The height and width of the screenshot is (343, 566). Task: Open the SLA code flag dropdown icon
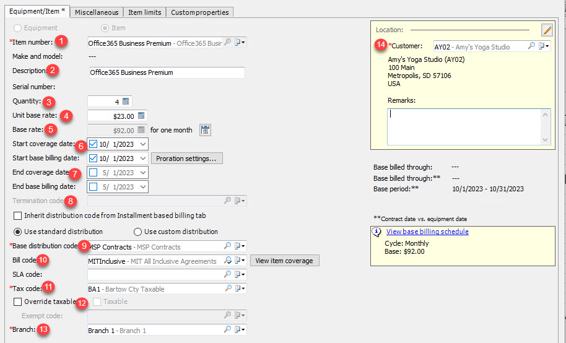239,274
